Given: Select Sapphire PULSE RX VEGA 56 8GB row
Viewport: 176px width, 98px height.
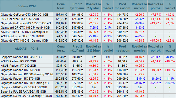Looking at the screenshot, I should 88,92.
